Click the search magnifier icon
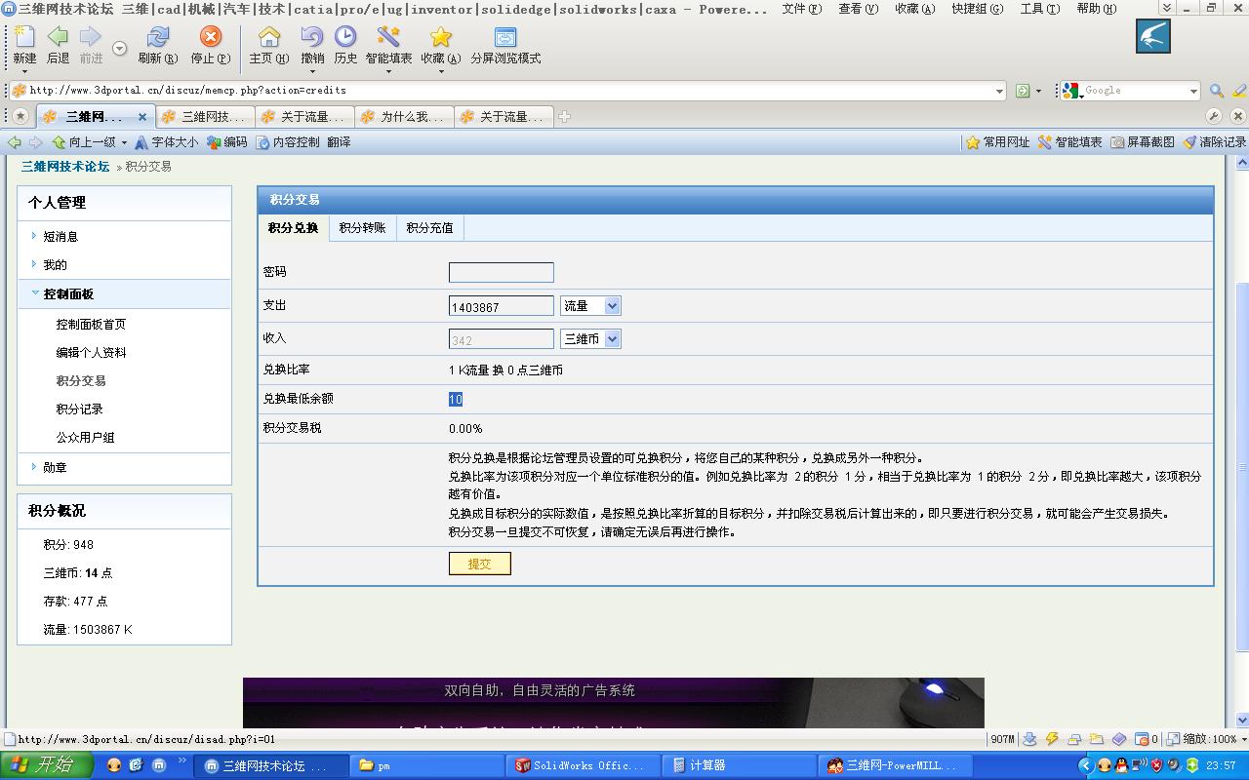1249x780 pixels. tap(1217, 91)
